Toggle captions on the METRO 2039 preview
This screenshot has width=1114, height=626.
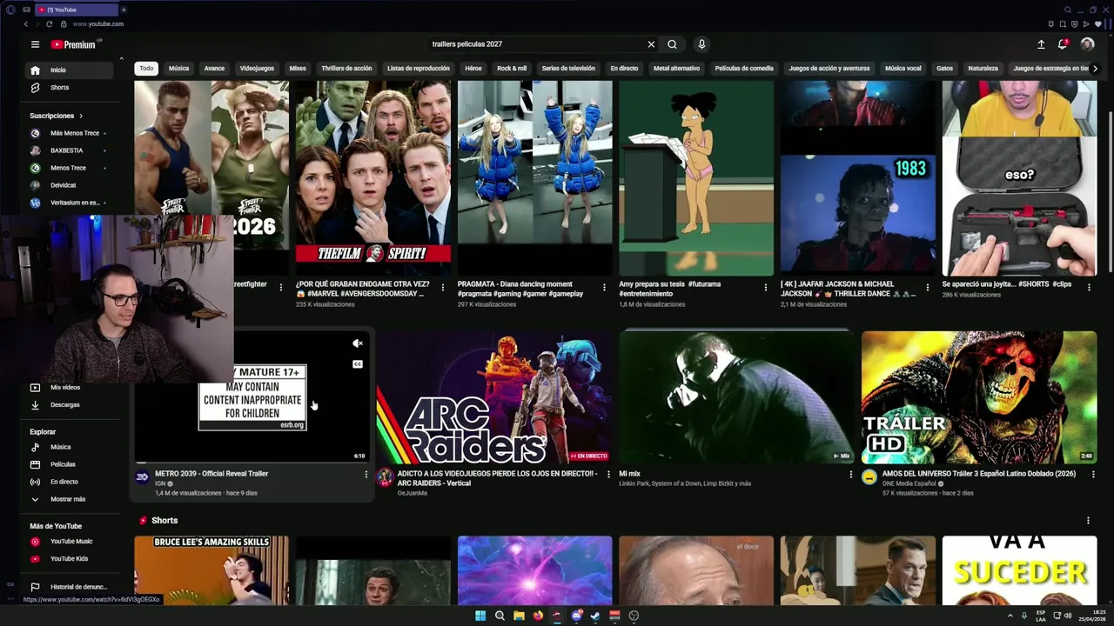coord(358,364)
